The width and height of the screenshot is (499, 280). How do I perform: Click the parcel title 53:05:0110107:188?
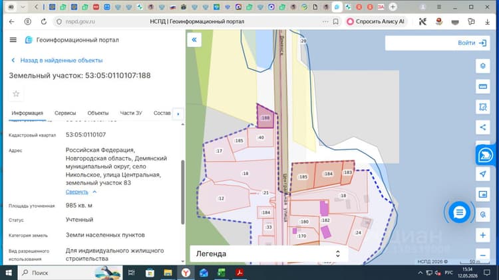(118, 76)
